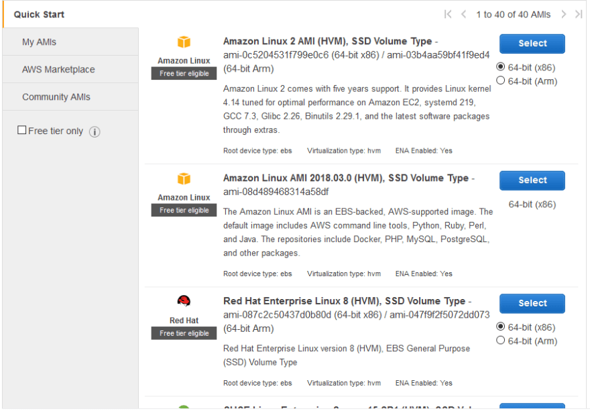The height and width of the screenshot is (411, 590).
Task: Click the Free tier only info icon
Action: click(x=95, y=131)
